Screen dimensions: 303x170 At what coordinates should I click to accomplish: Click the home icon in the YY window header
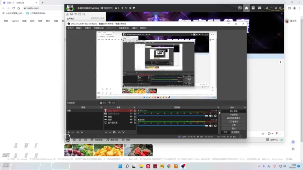pos(247,8)
